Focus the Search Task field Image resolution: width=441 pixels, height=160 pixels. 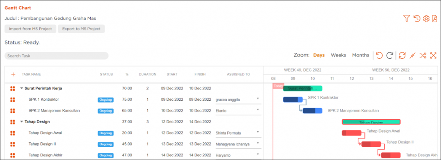[56, 56]
